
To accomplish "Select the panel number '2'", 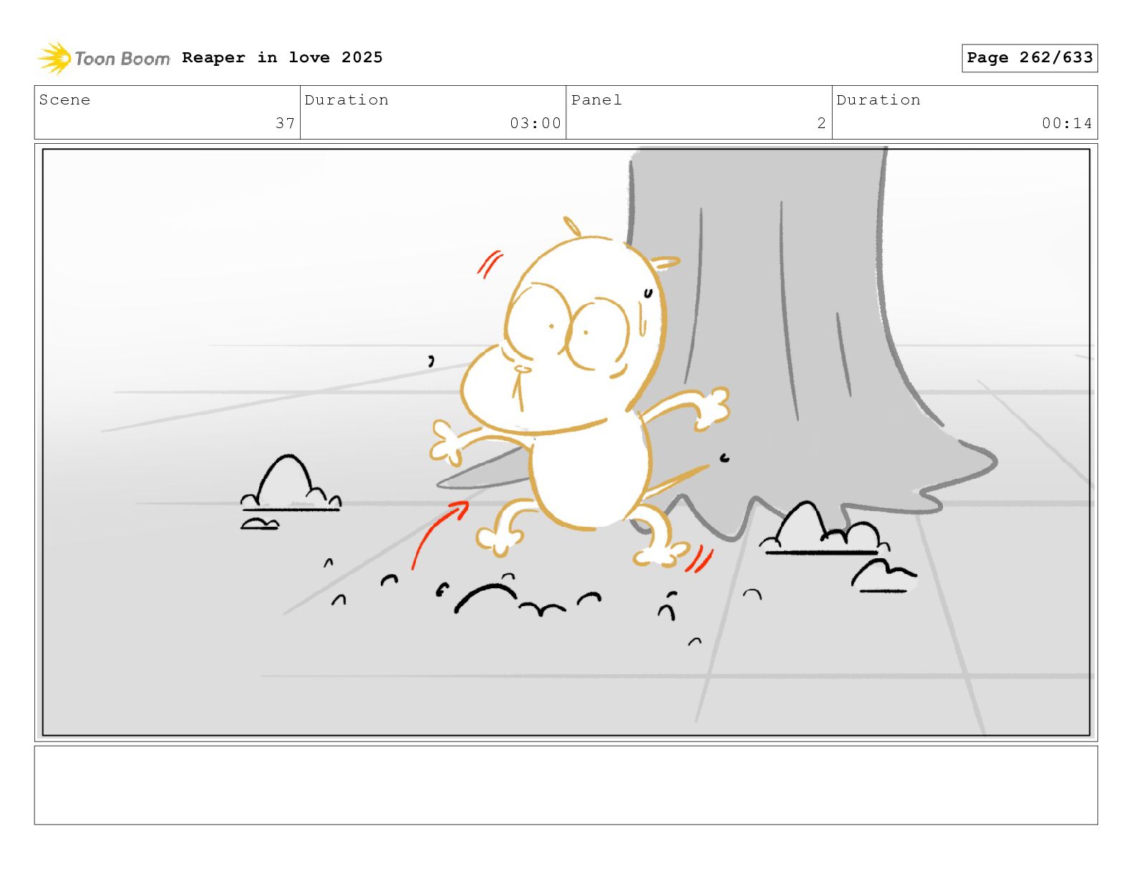I will (x=822, y=123).
